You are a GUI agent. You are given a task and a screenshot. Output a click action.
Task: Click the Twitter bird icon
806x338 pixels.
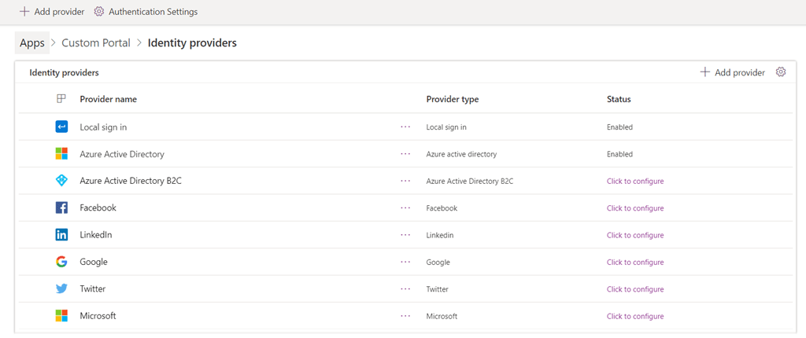[61, 288]
